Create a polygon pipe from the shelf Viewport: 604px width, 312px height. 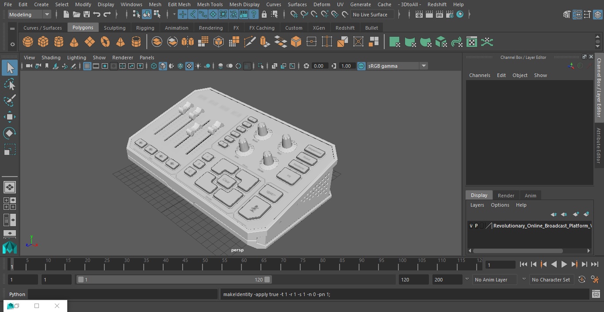(x=136, y=42)
